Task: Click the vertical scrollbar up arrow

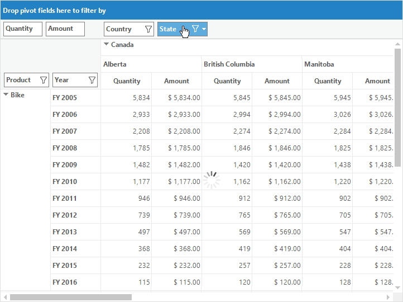Action: (x=397, y=44)
